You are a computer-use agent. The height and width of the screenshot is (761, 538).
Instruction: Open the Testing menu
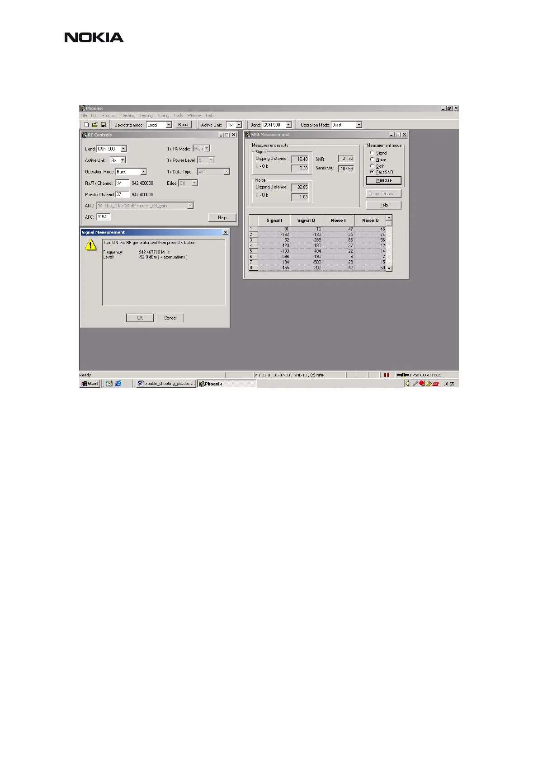(146, 116)
